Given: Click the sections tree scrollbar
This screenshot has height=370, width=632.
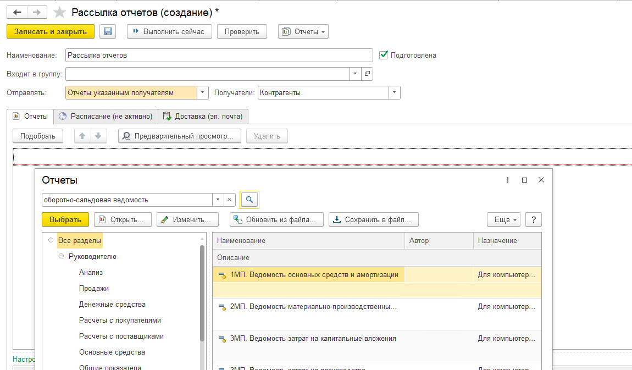Looking at the screenshot, I should tap(202, 292).
